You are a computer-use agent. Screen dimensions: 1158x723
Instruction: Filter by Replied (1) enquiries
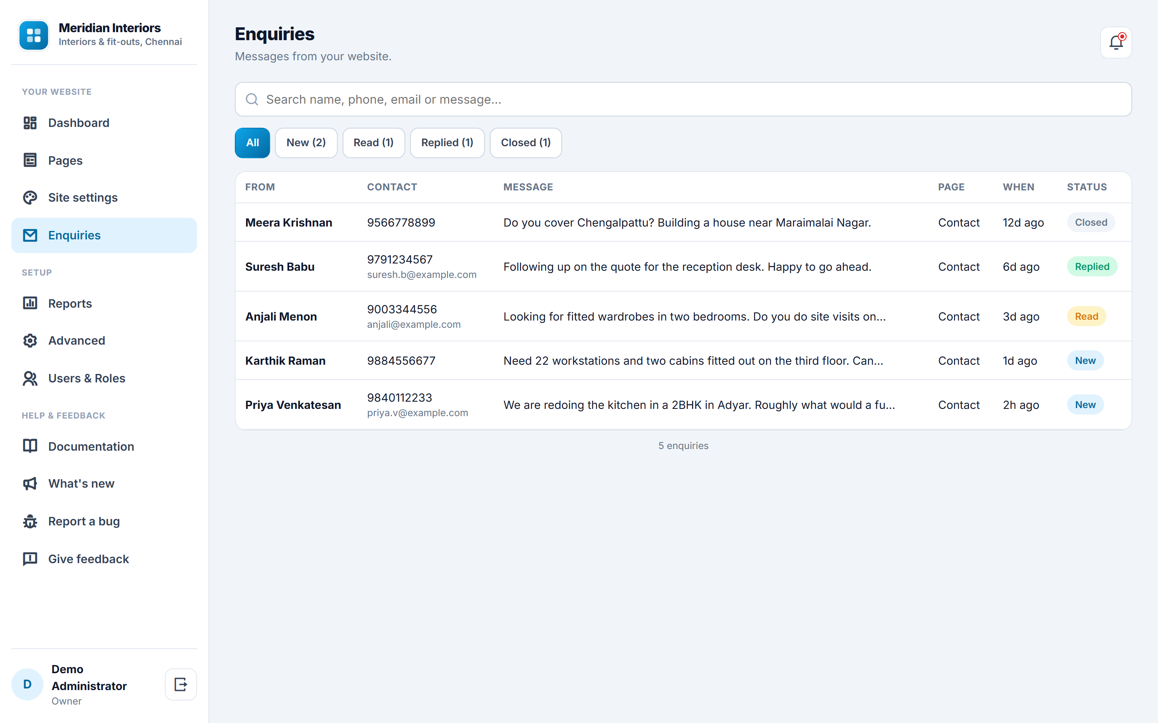click(x=447, y=143)
